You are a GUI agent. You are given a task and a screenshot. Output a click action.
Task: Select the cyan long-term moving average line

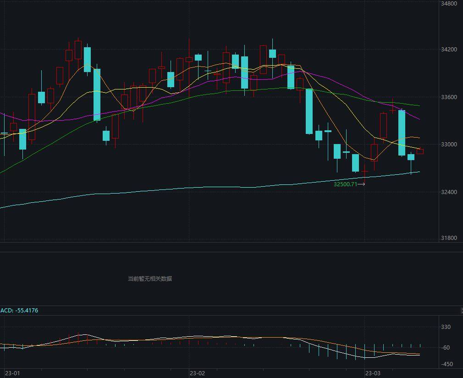pos(138,192)
